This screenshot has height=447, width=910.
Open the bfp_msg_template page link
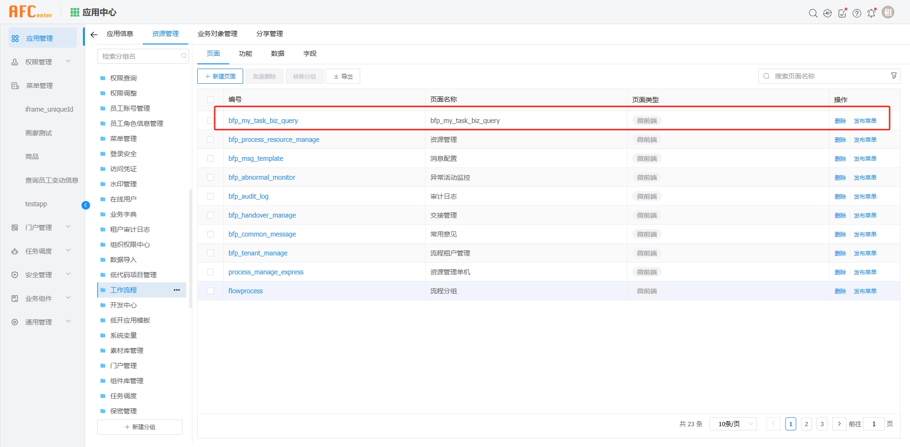pyautogui.click(x=255, y=158)
